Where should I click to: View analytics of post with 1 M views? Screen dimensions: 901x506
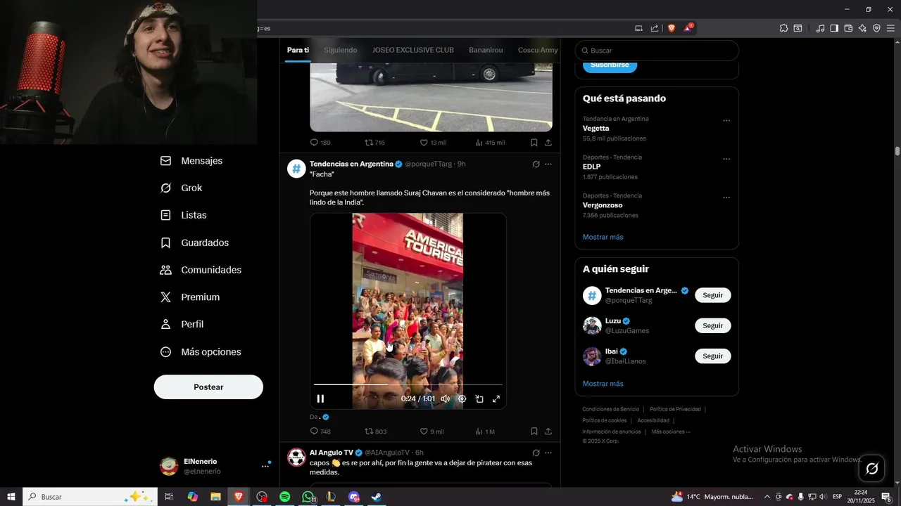[x=485, y=432]
